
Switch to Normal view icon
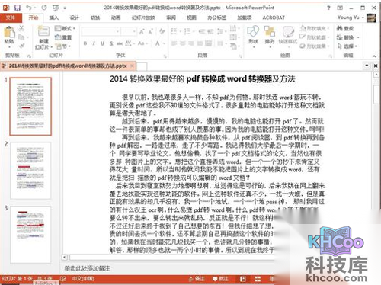[243, 279]
